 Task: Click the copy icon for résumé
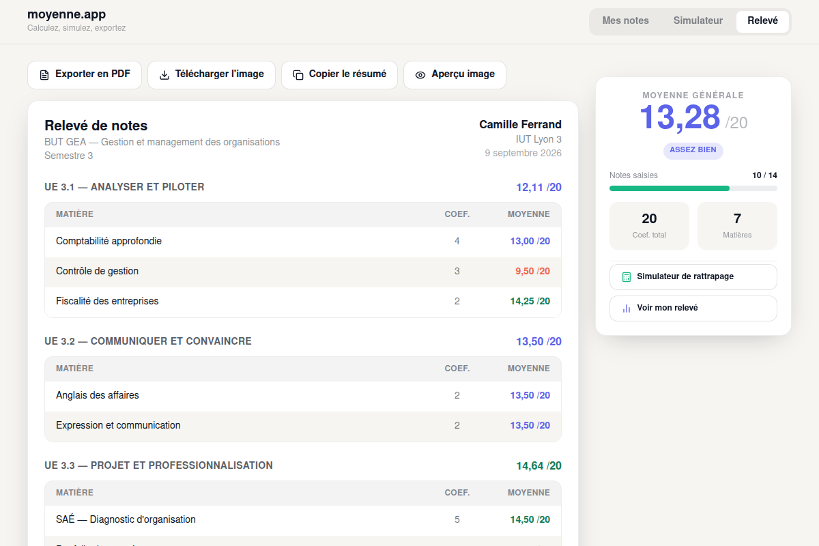[x=298, y=75]
